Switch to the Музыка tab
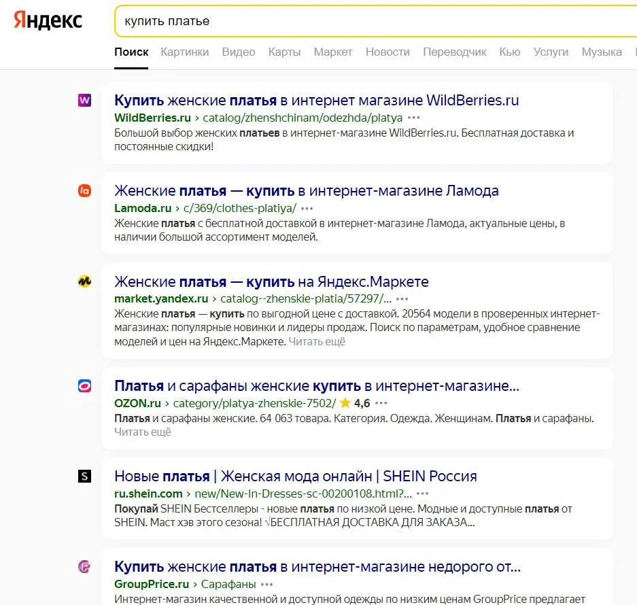This screenshot has width=637, height=605. (601, 52)
